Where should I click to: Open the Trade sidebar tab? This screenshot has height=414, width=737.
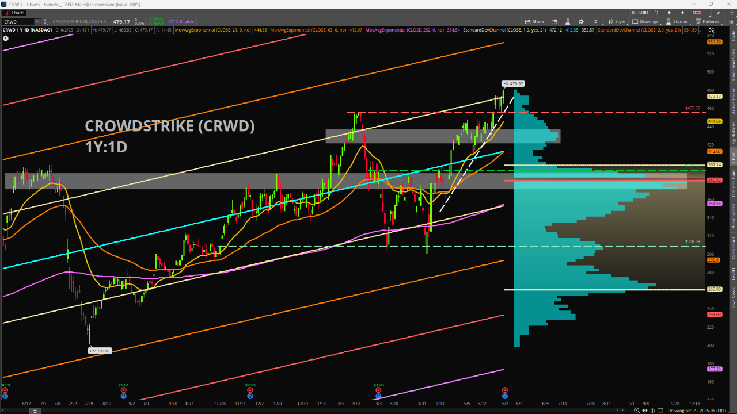733,36
